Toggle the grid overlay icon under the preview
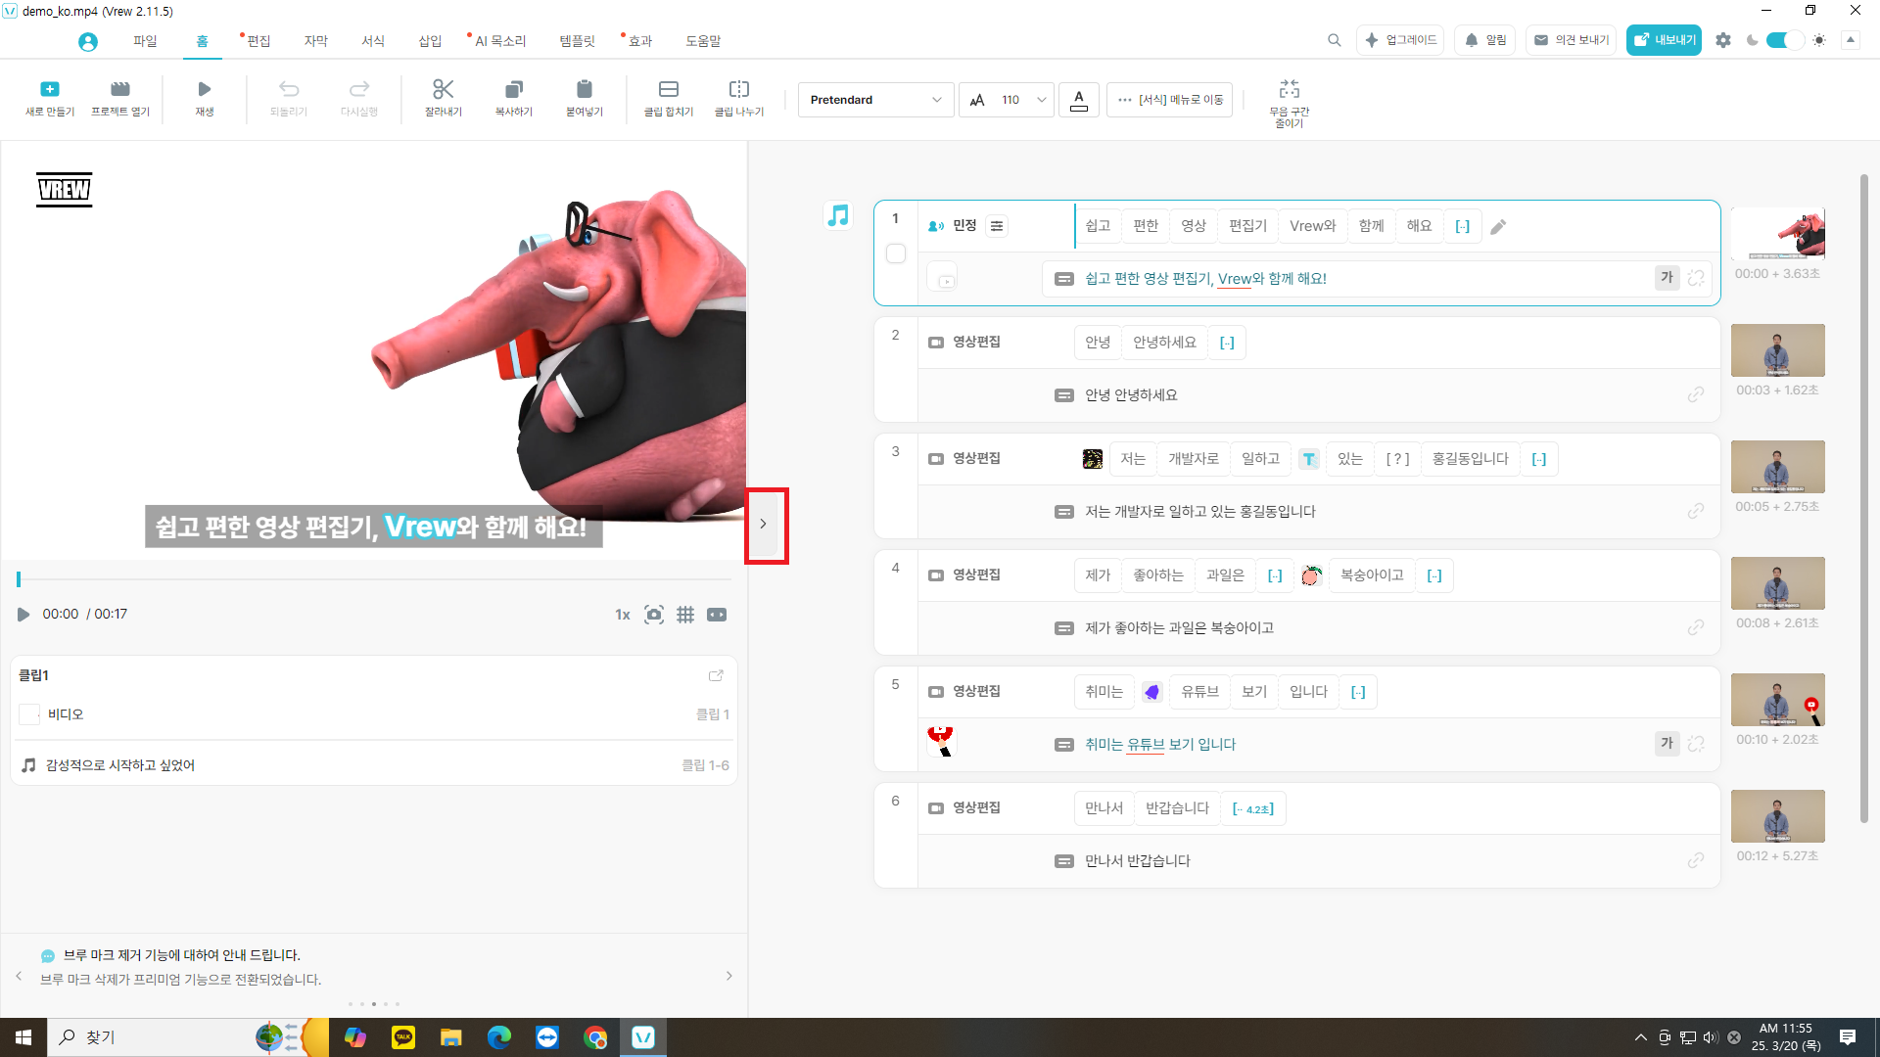This screenshot has width=1880, height=1057. tap(685, 615)
